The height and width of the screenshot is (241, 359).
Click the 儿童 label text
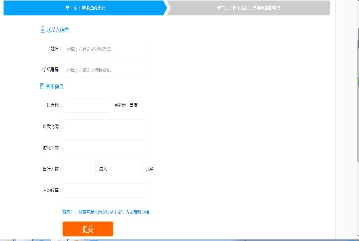[x=149, y=169]
